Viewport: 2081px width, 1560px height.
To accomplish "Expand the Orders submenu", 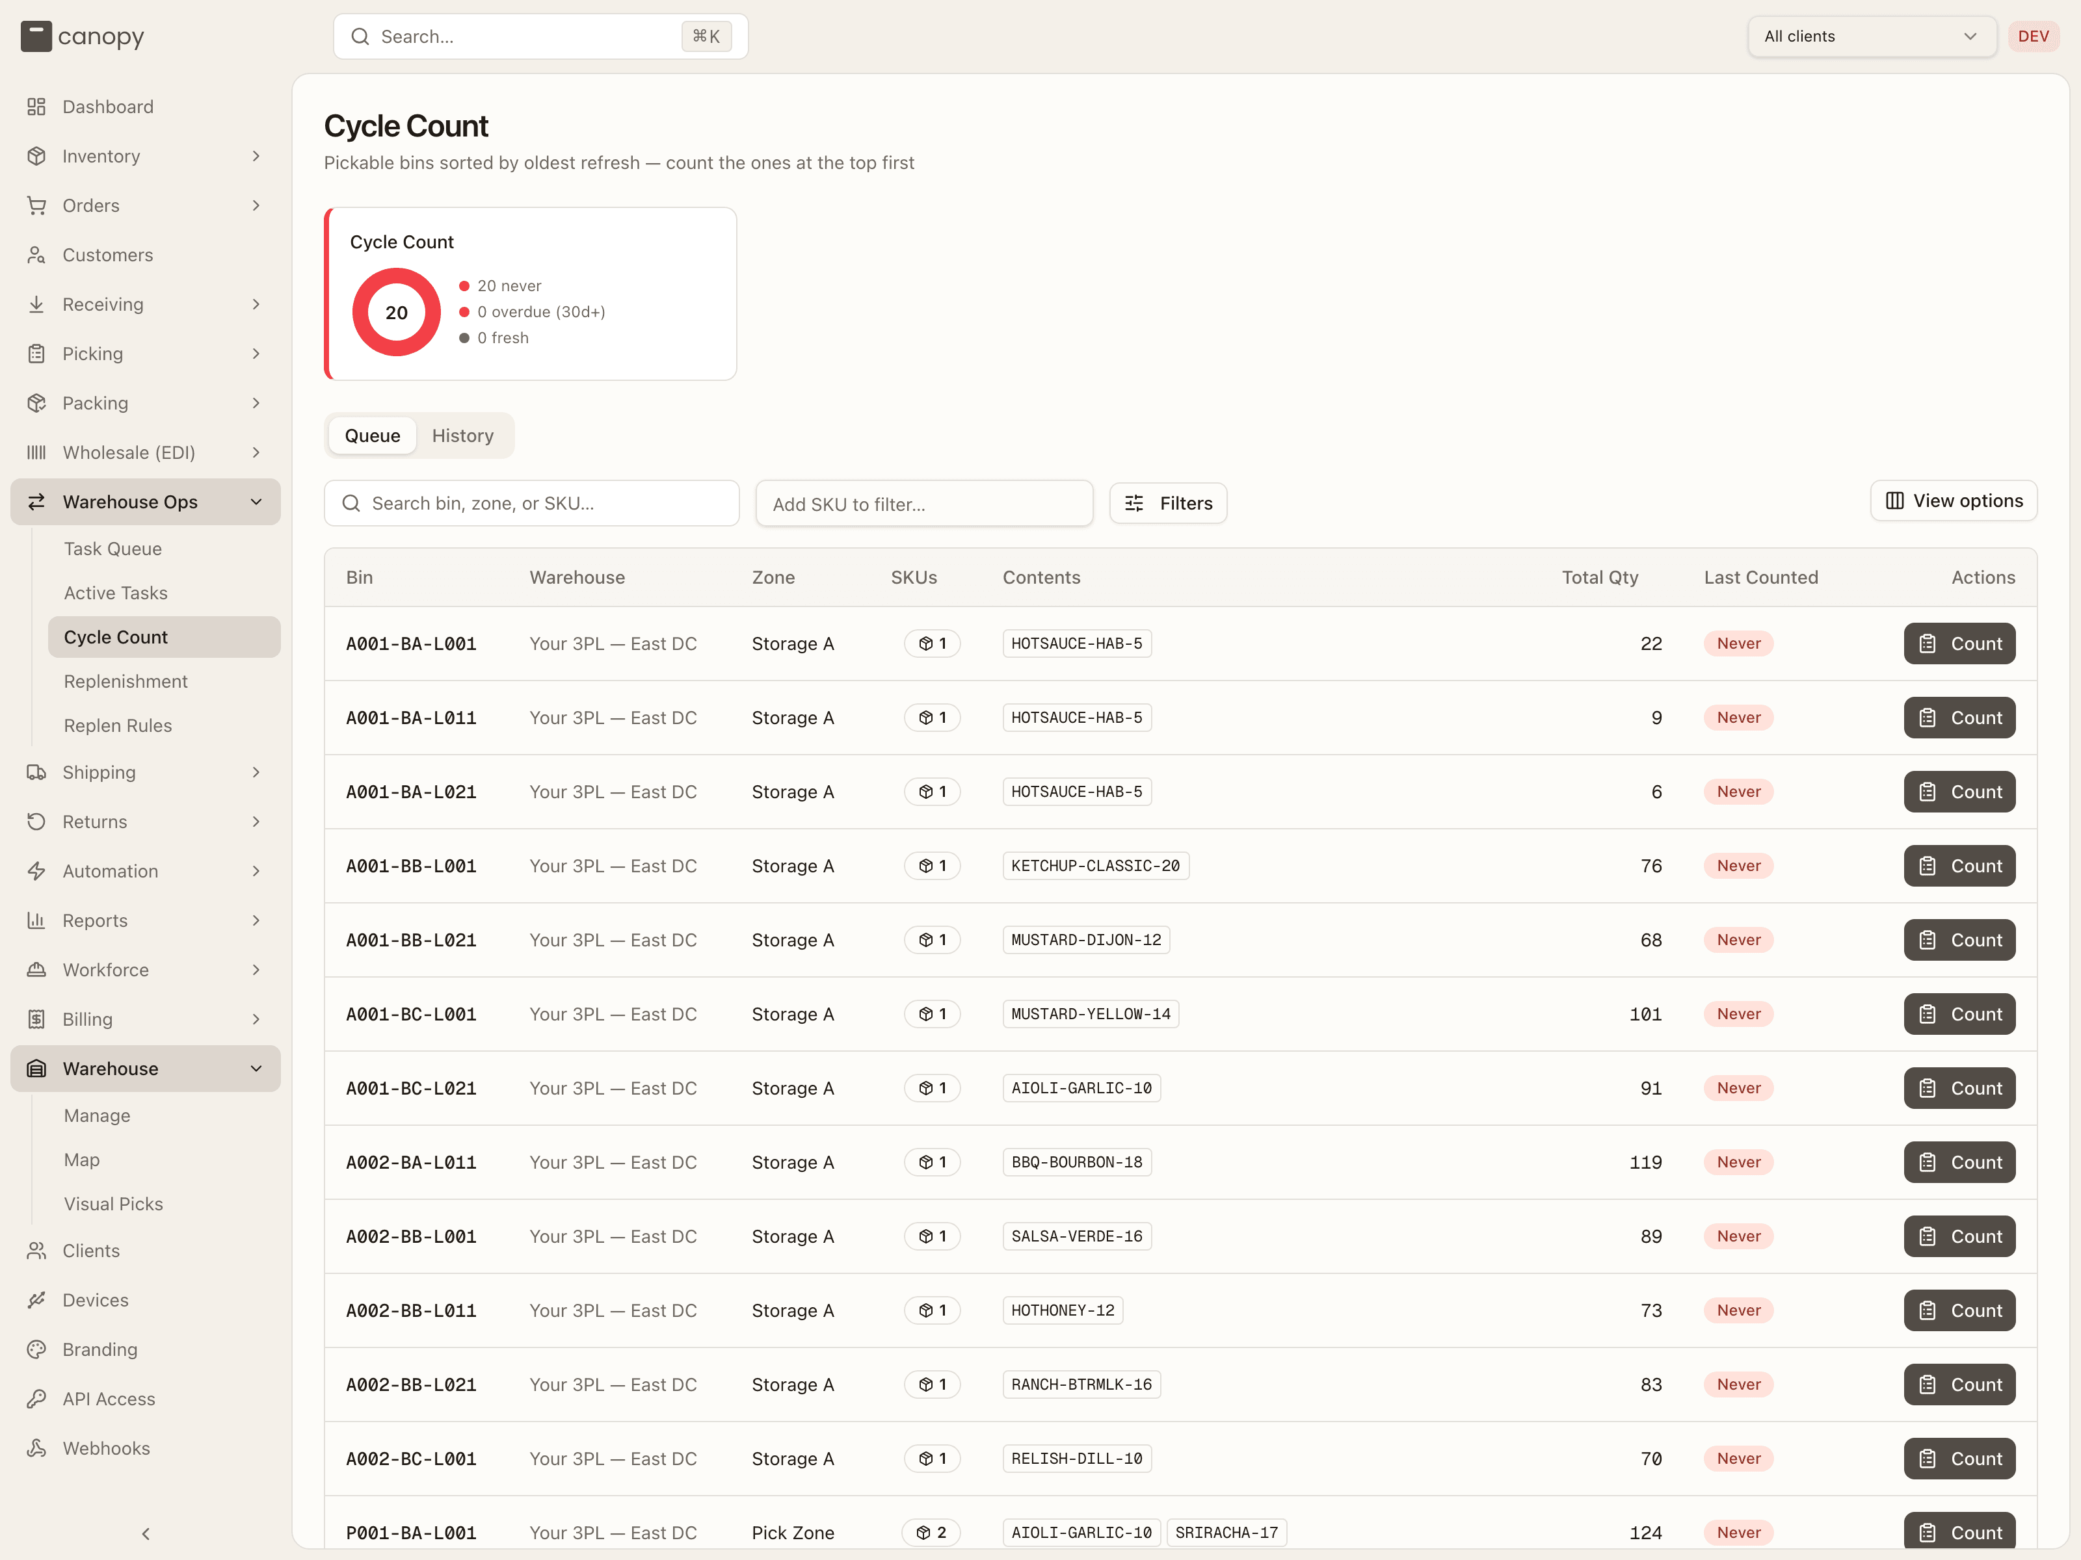I will click(x=256, y=205).
